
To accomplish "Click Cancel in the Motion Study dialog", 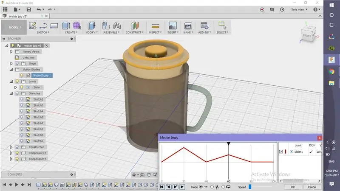I will click(312, 187).
